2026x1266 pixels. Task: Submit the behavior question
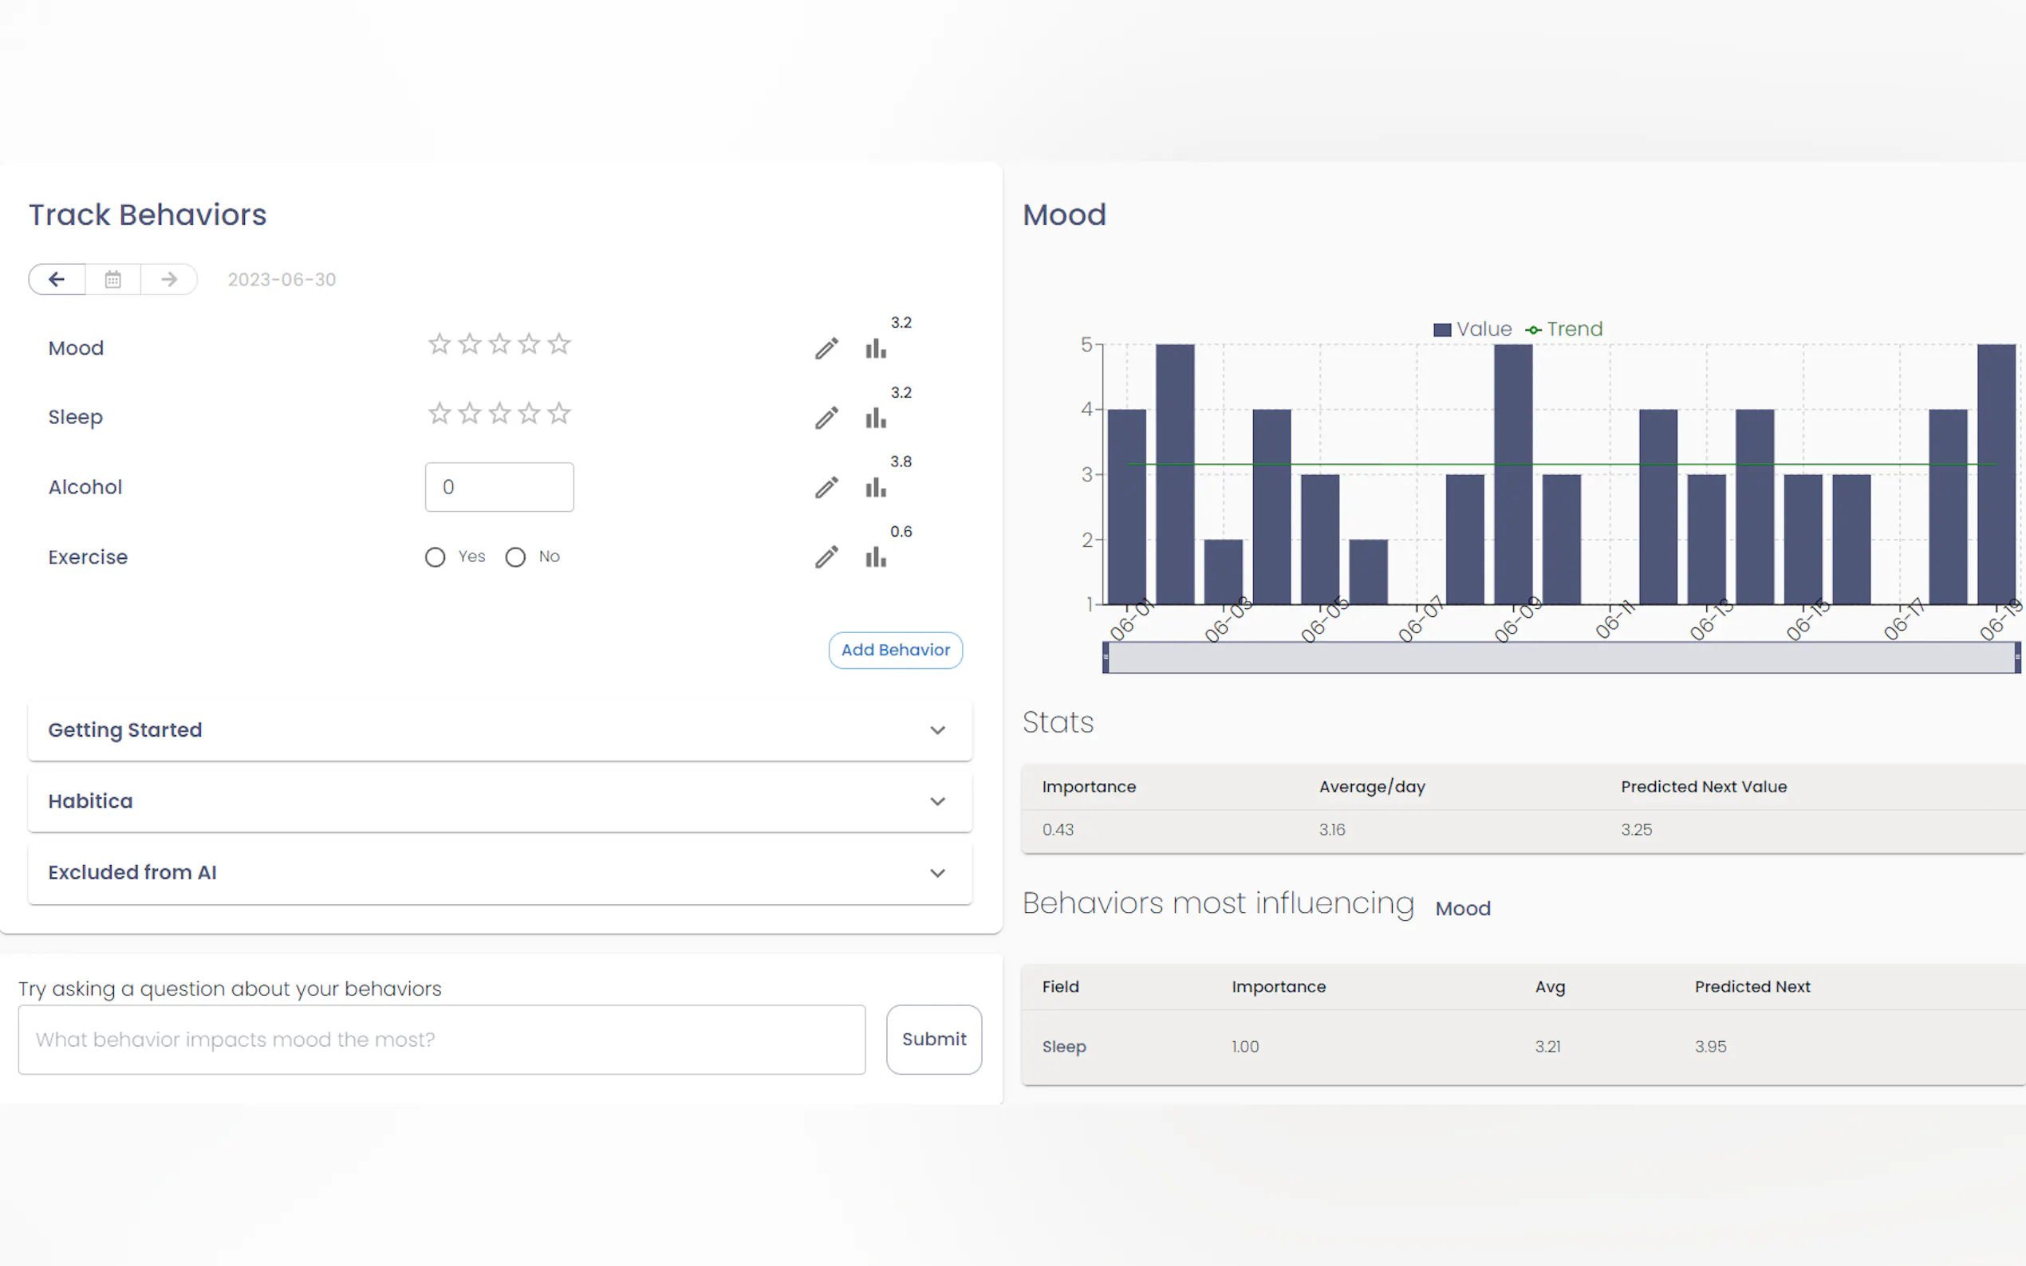coord(934,1039)
